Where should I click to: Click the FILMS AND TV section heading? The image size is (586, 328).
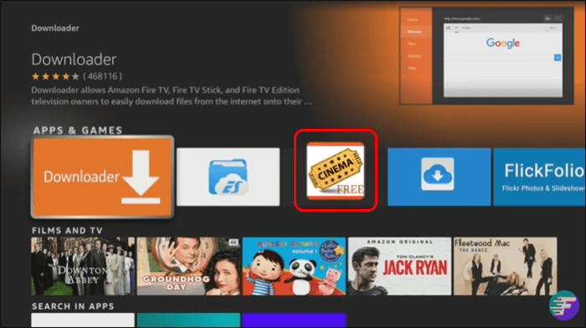(67, 230)
